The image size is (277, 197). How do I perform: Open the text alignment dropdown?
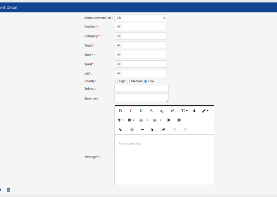coord(131,120)
